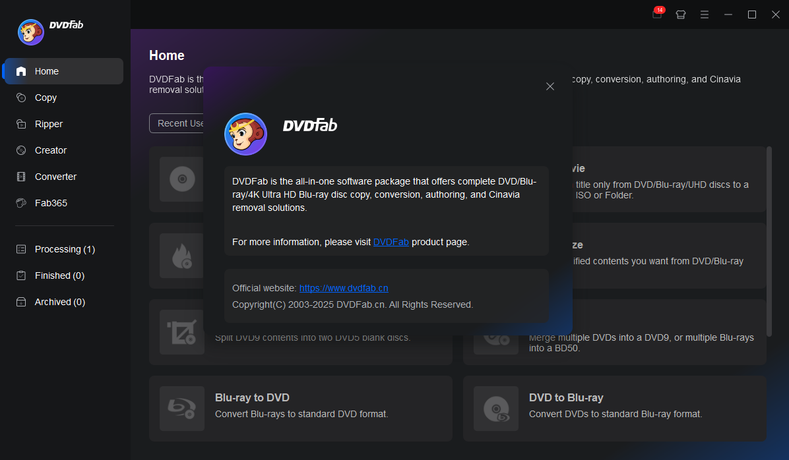The width and height of the screenshot is (789, 460).
Task: Click the split DVD9 card icon
Action: (x=182, y=331)
